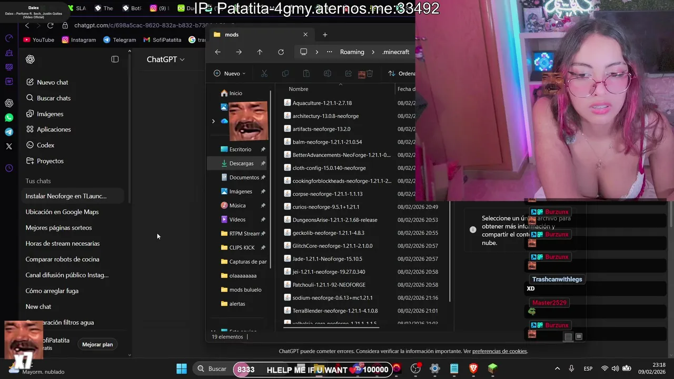This screenshot has height=379, width=674.
Task: Expand the breadcrumb ellipsis in address bar
Action: click(330, 52)
